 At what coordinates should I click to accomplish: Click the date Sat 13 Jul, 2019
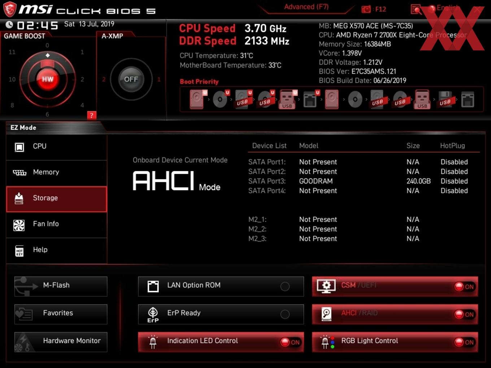point(89,24)
